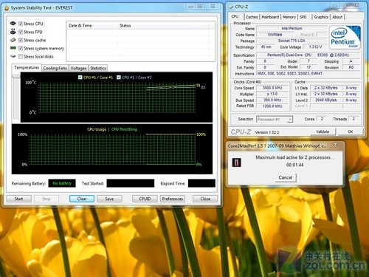Click the Core Speed 3900.0 MHz value
The width and height of the screenshot is (369, 277).
point(272,88)
